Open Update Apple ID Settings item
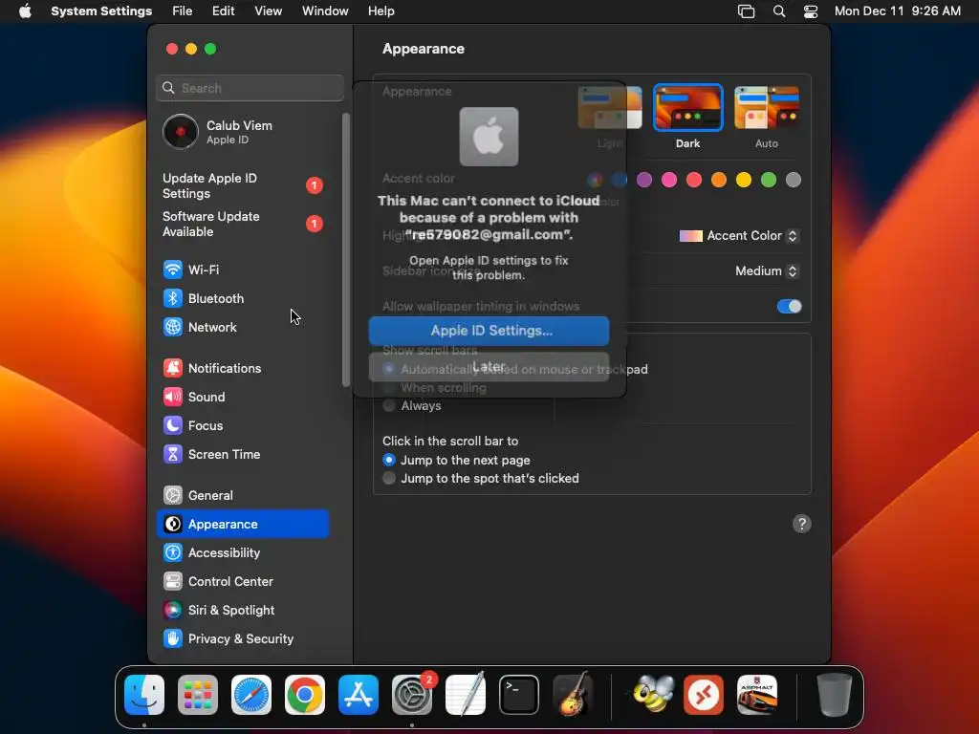This screenshot has height=734, width=979. click(x=242, y=186)
